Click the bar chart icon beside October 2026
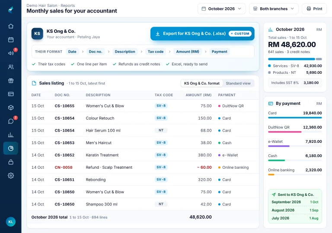Image resolution: width=332 pixels, height=233 pixels. pos(271,30)
